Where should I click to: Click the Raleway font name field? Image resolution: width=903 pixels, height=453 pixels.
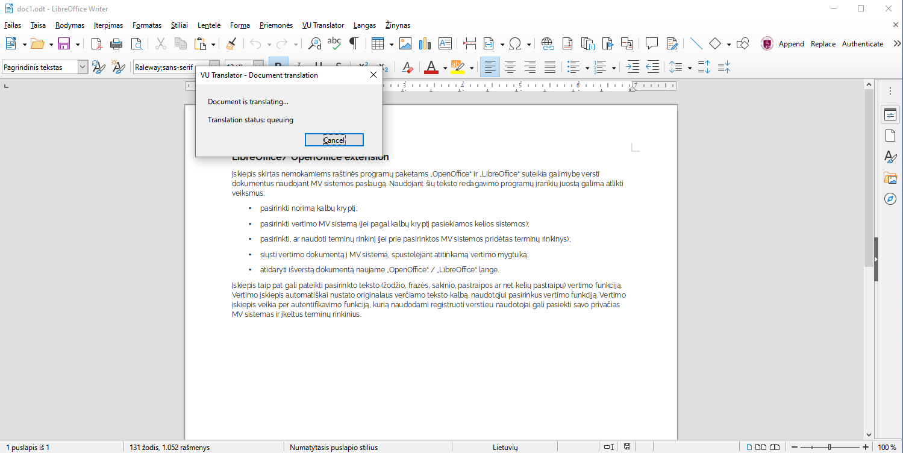(x=170, y=67)
